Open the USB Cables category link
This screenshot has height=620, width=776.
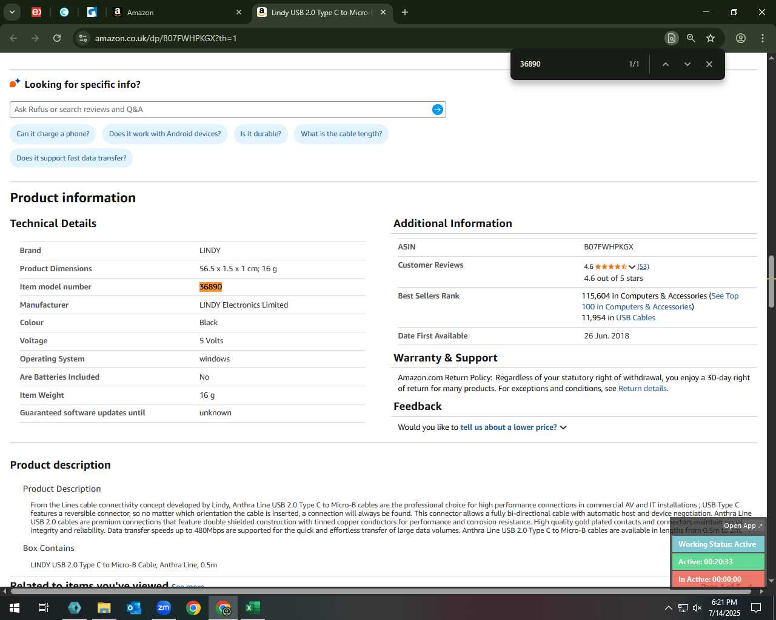coord(635,318)
